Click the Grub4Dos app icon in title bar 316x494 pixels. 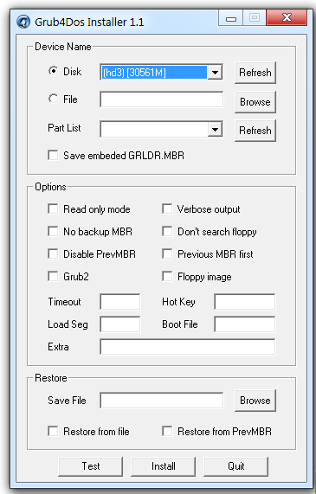coord(23,22)
